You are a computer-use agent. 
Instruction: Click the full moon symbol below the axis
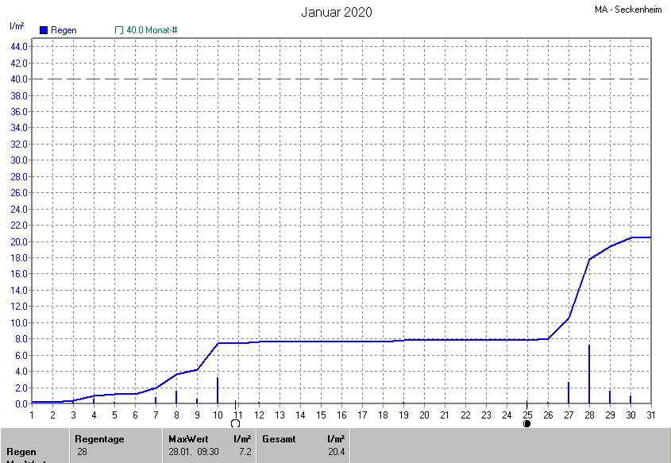click(235, 424)
